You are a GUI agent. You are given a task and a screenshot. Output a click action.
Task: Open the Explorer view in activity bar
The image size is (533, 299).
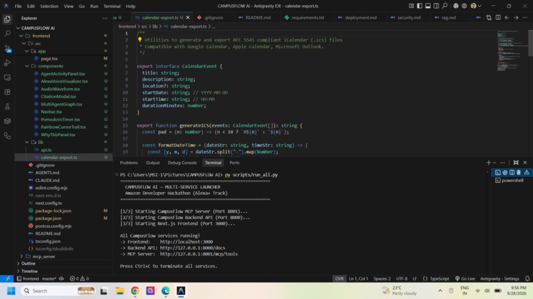point(7,19)
